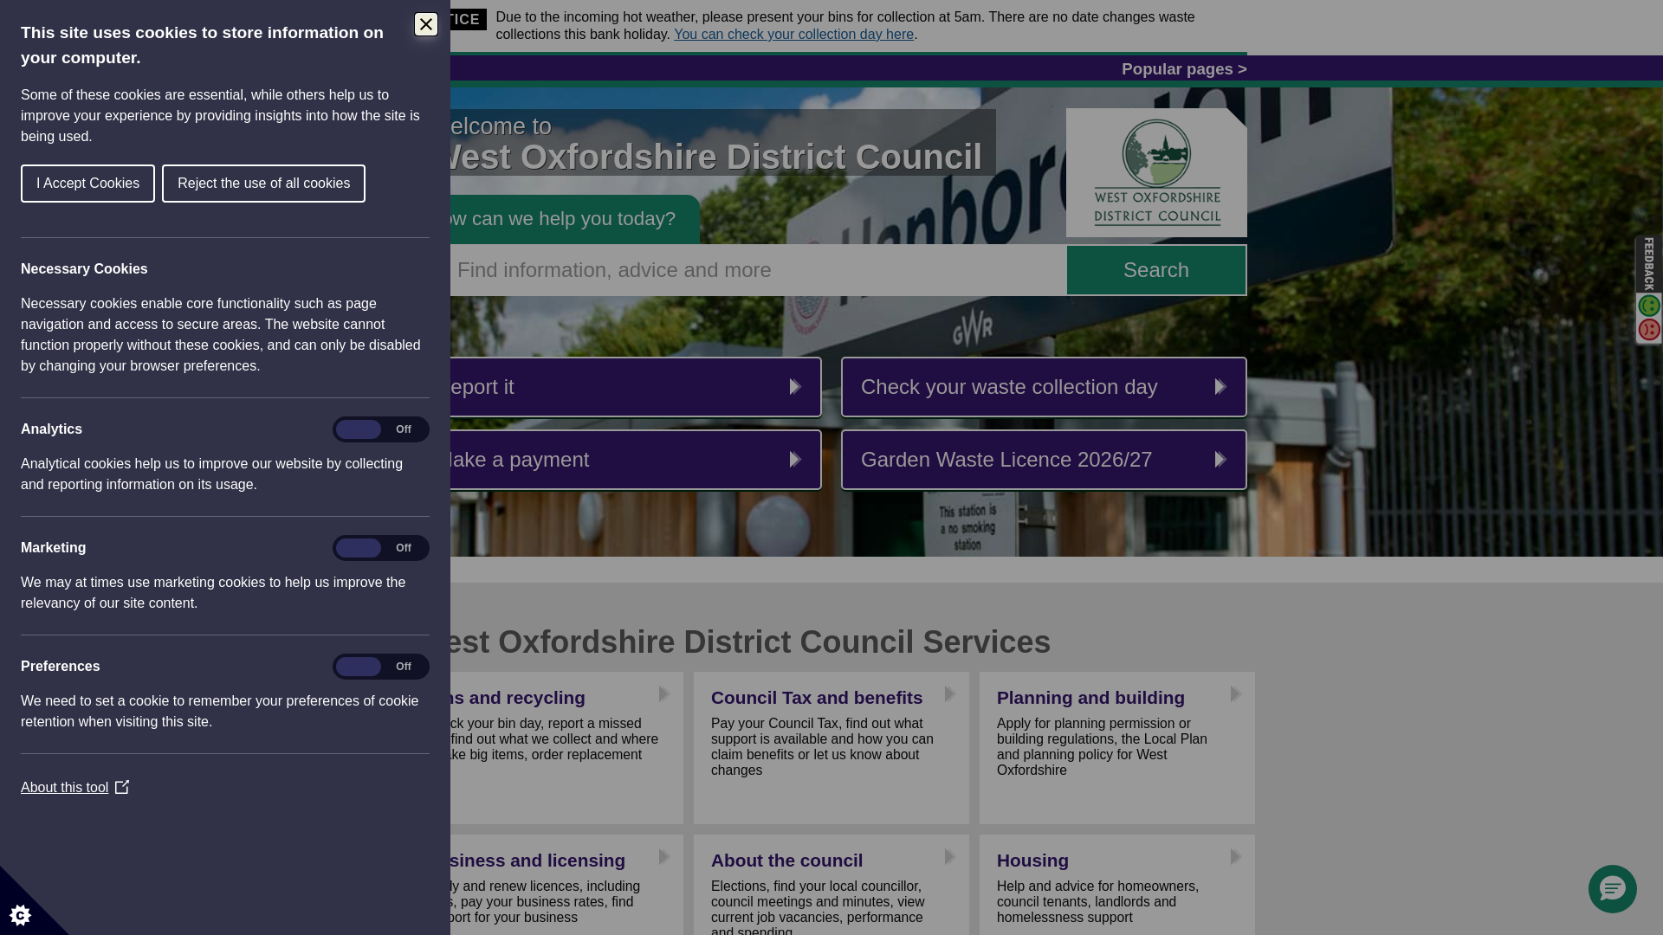Click arrow on Planning and building card

click(x=1236, y=694)
